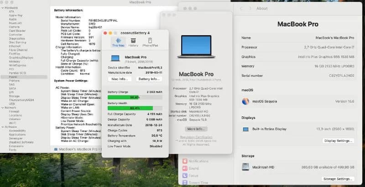Open the History tab in coconutBattery
This screenshot has height=187, width=365.
133,42
